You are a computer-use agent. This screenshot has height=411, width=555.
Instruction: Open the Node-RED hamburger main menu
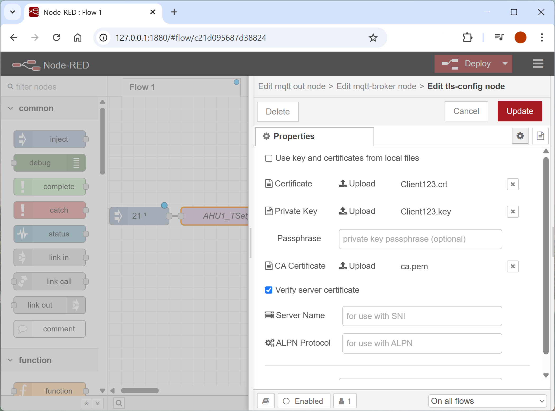[538, 64]
